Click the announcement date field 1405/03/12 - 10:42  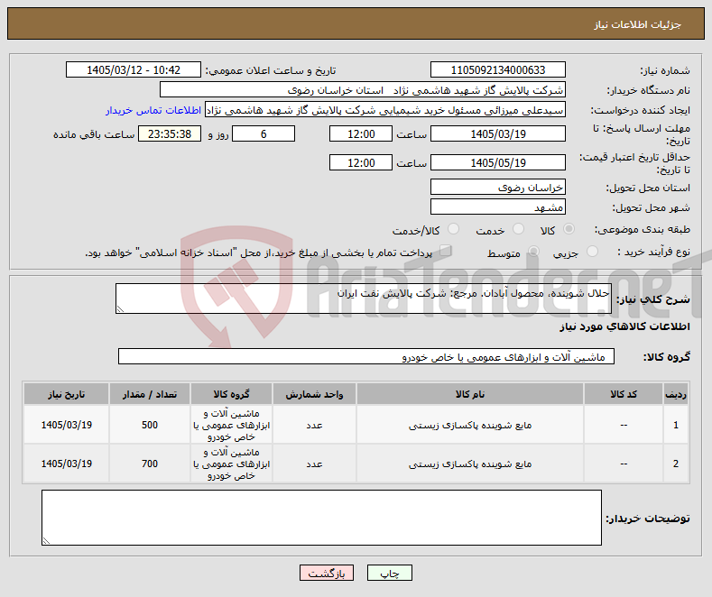click(134, 69)
